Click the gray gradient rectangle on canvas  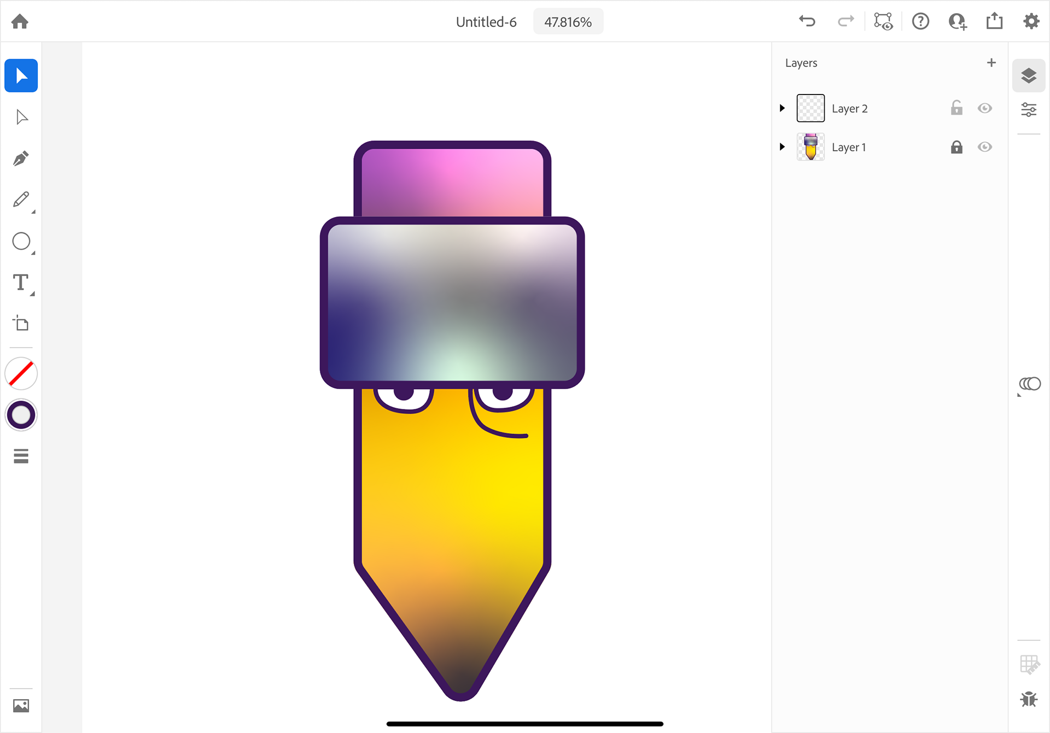452,302
